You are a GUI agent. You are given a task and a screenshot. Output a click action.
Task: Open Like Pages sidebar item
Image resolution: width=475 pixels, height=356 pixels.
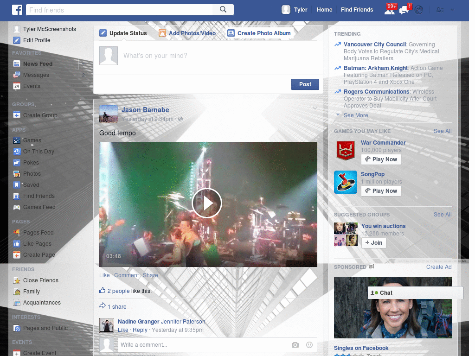click(37, 244)
